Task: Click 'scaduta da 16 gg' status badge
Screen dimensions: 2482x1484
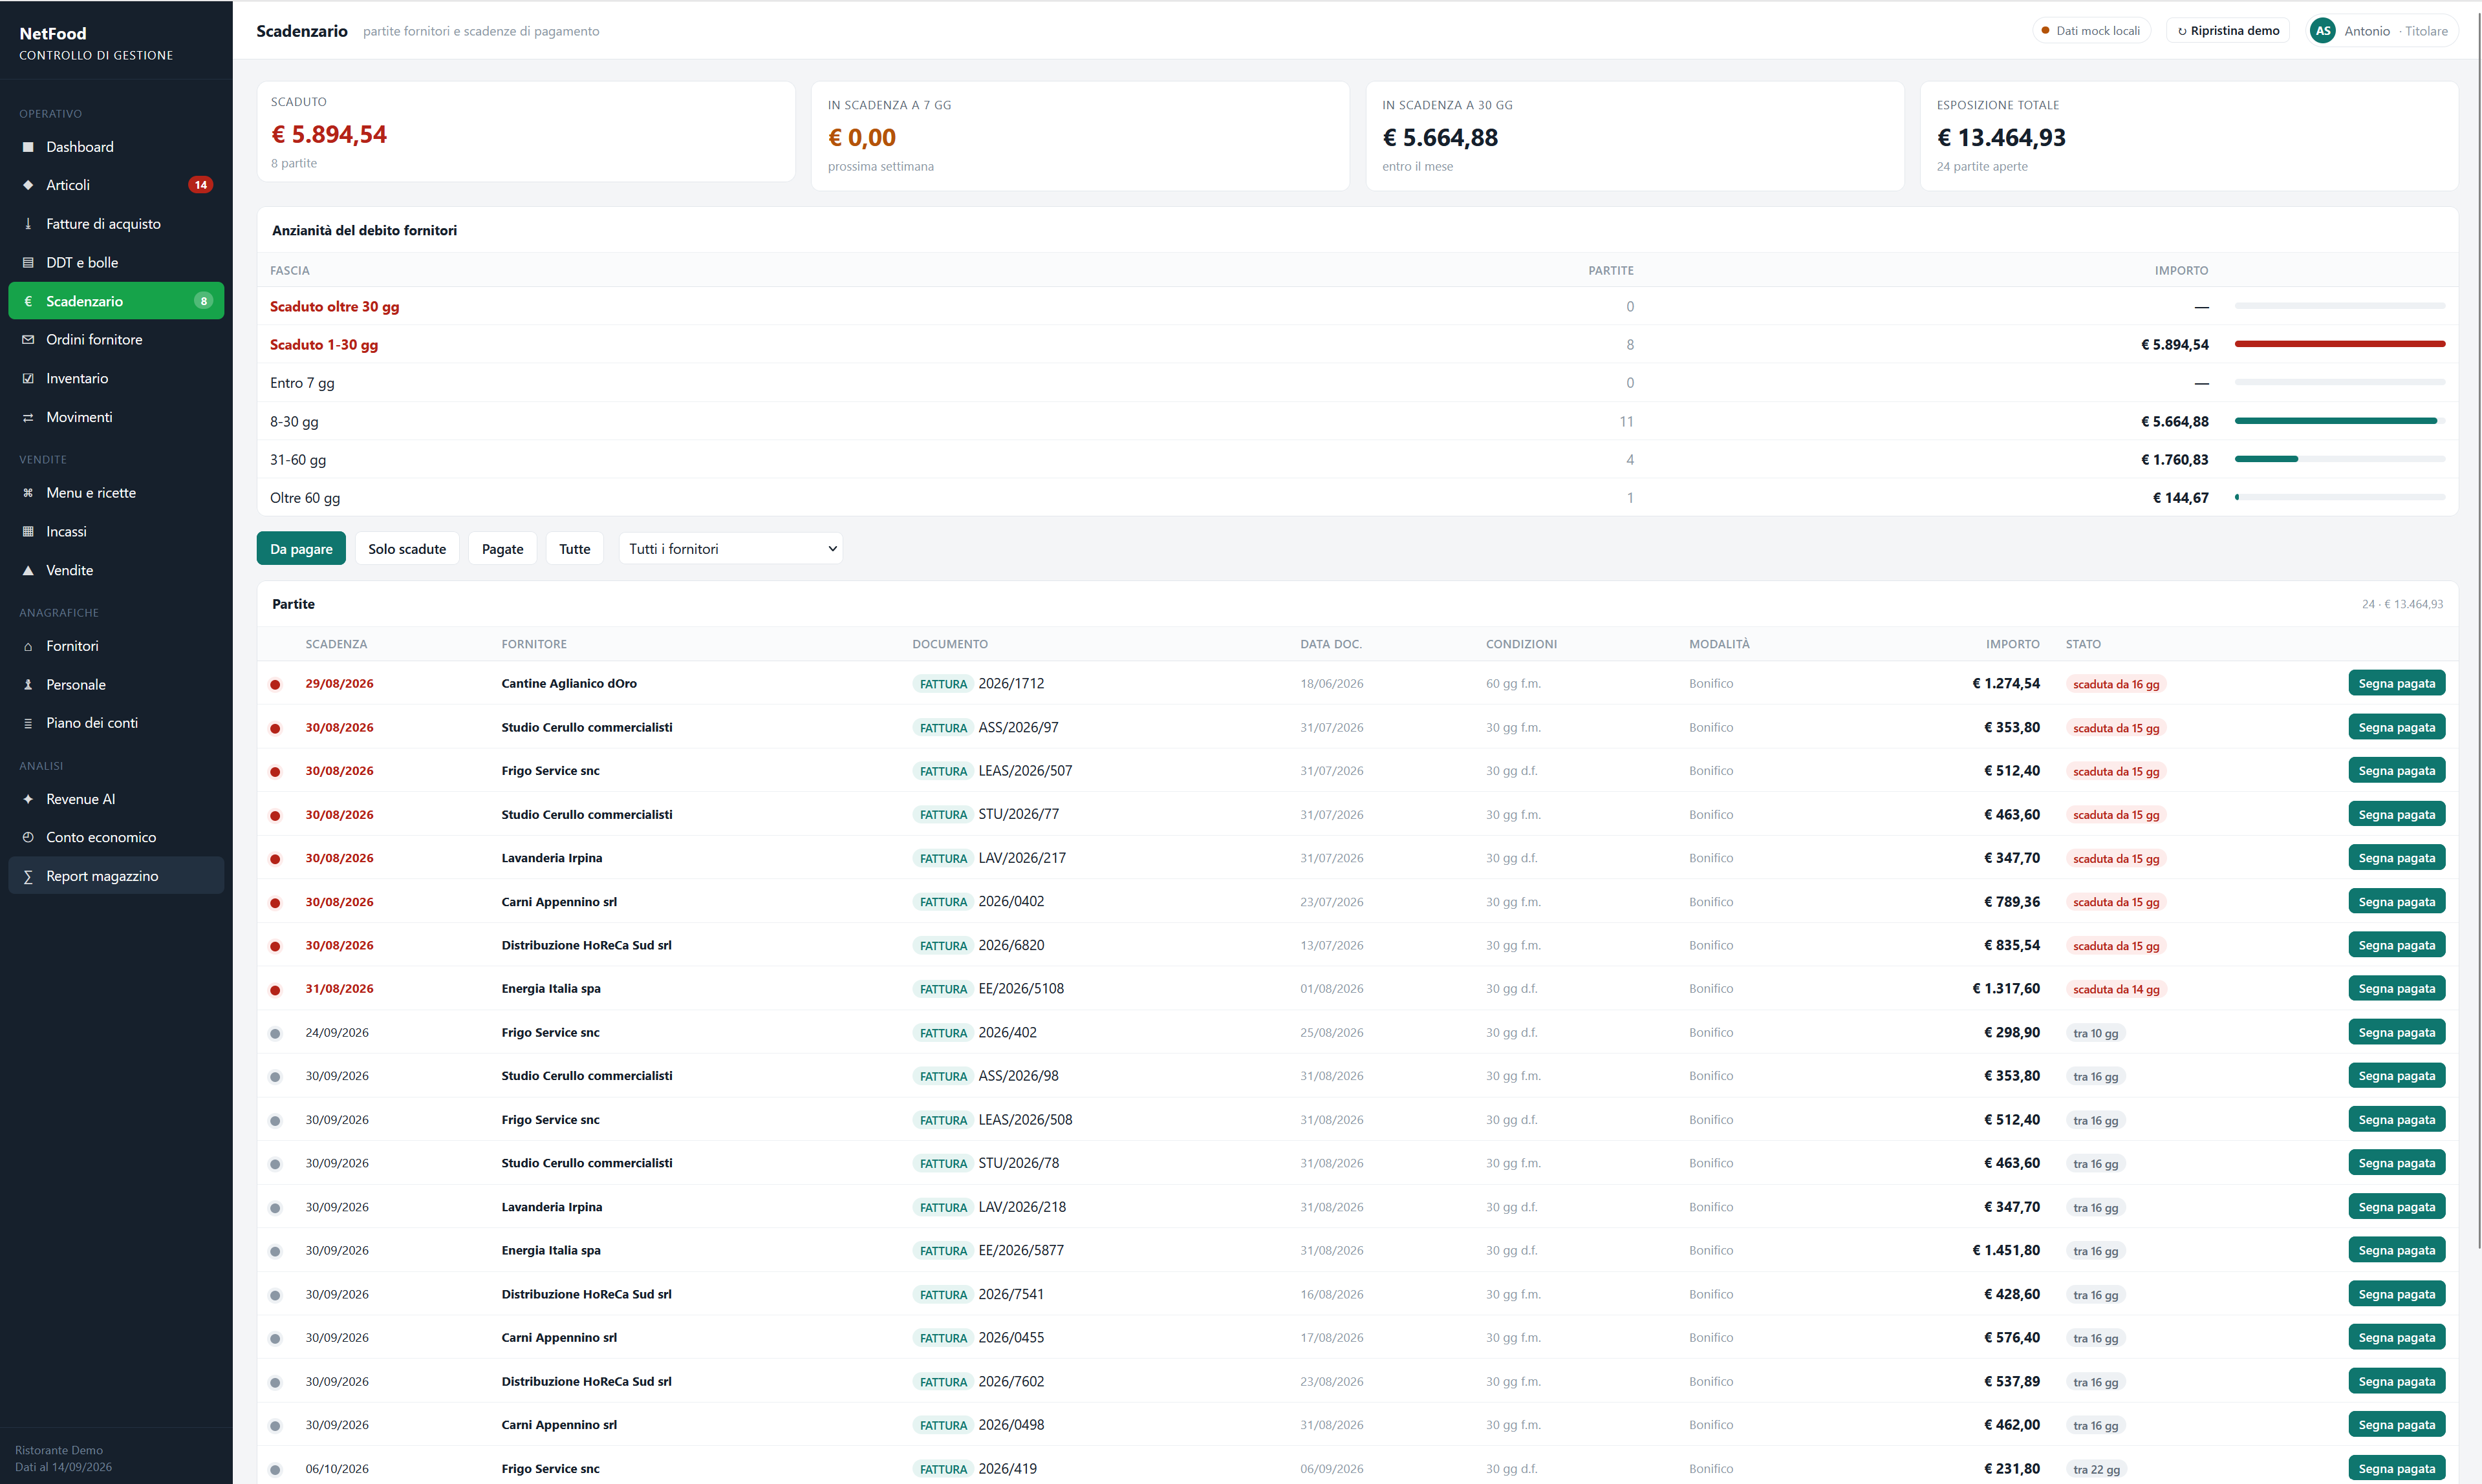Action: coord(2116,684)
